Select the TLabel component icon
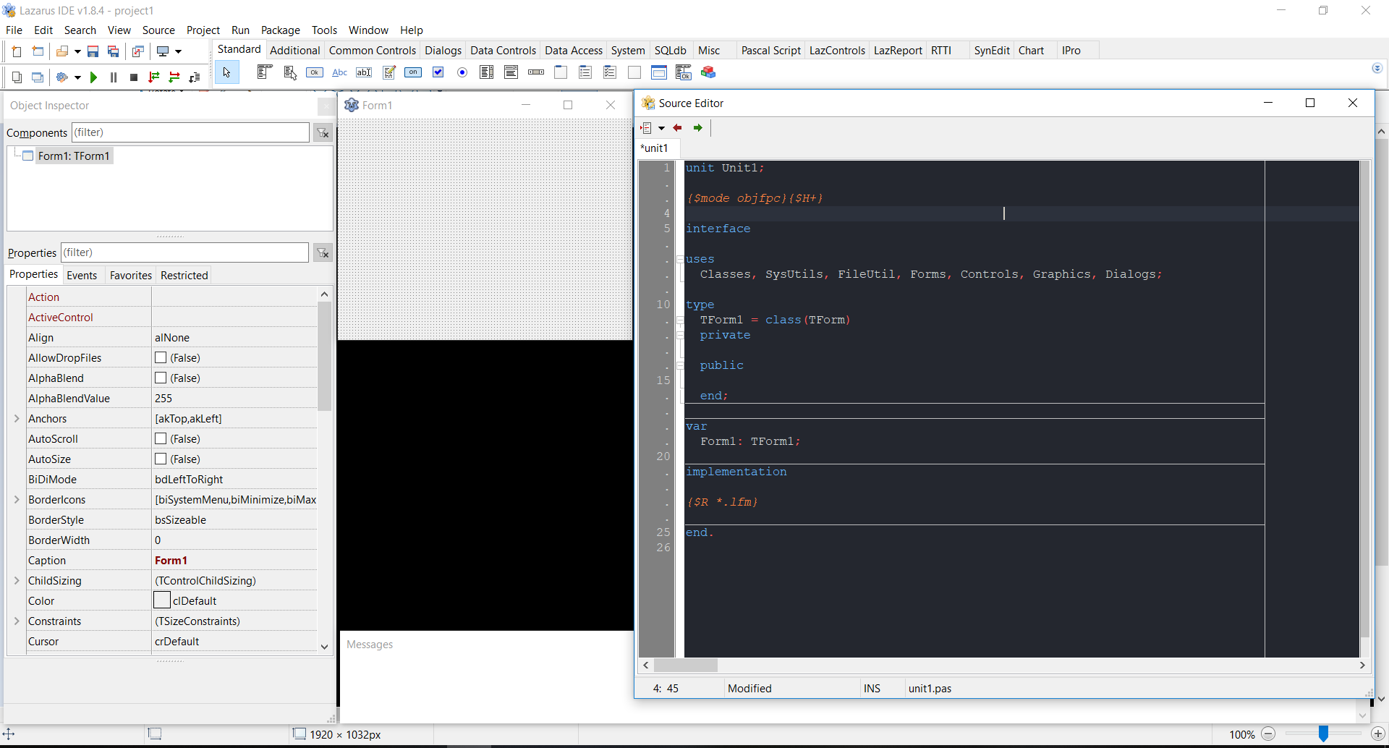 339,72
